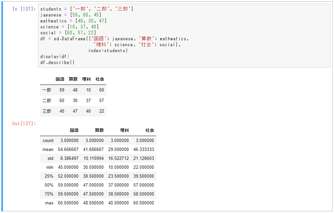This screenshot has height=213, width=334.
Task: Click 75% value 59.500000
Action: [68, 194]
